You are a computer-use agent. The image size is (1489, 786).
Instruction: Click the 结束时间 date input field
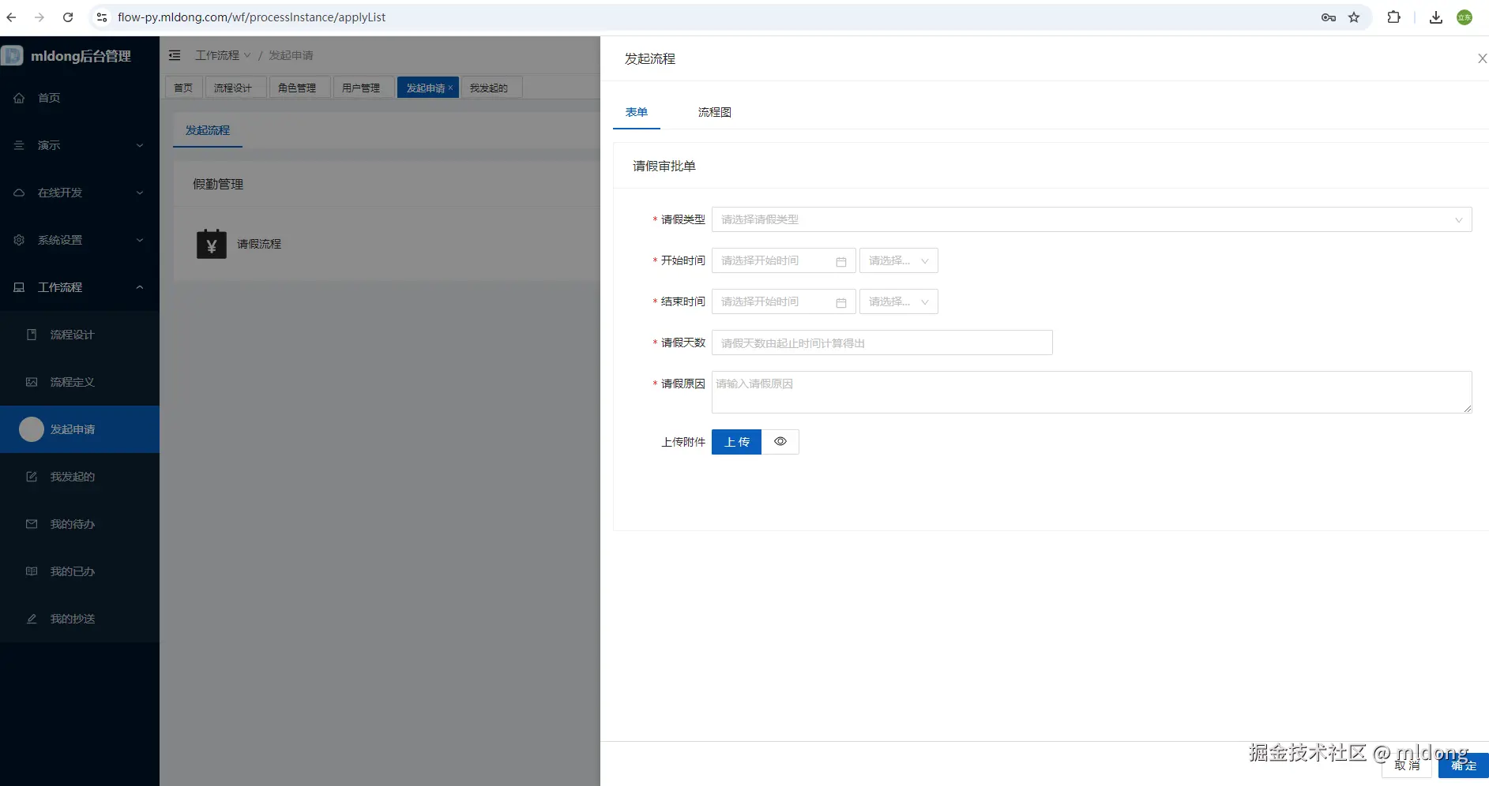784,301
